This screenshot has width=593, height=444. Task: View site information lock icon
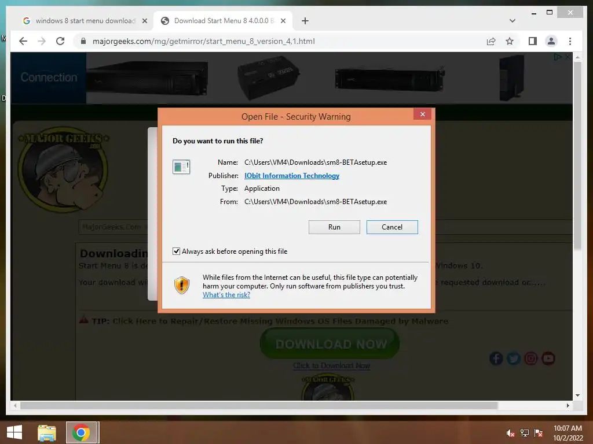83,41
